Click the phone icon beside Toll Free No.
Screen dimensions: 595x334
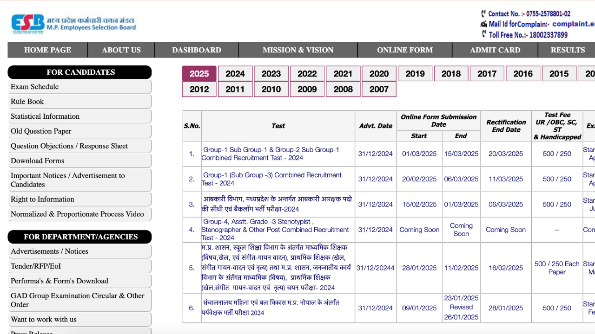(x=484, y=33)
